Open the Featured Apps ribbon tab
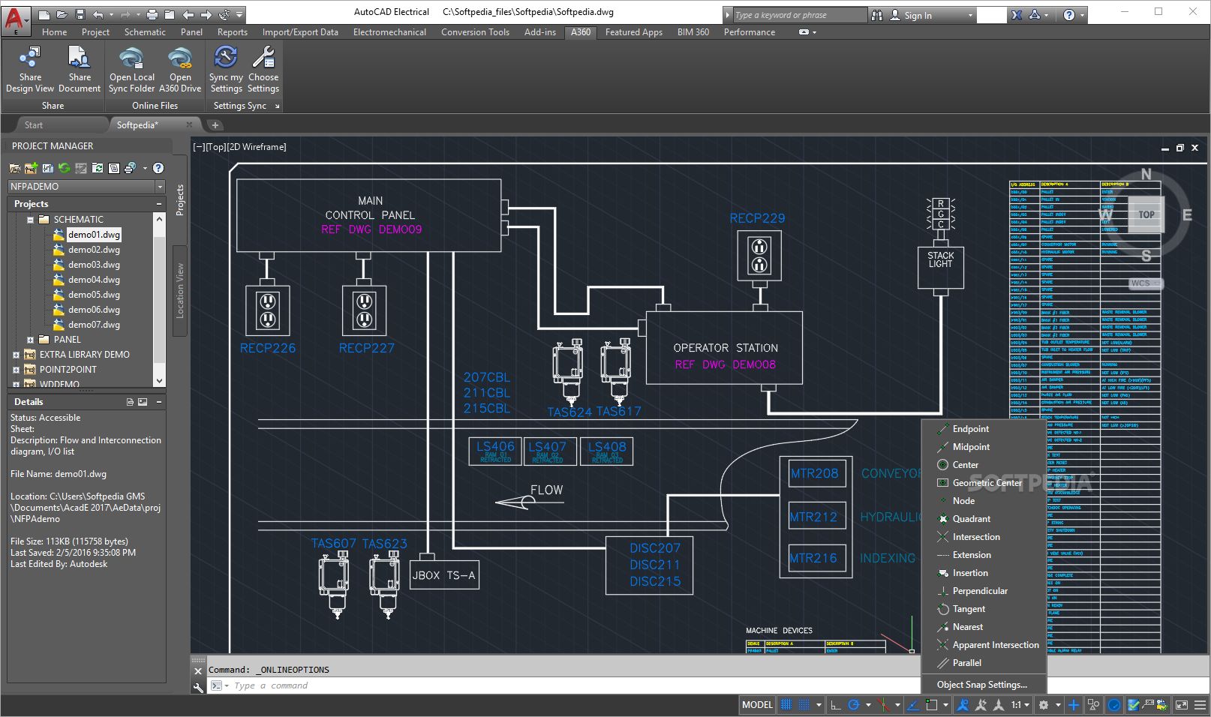Viewport: 1211px width, 717px height. point(634,32)
